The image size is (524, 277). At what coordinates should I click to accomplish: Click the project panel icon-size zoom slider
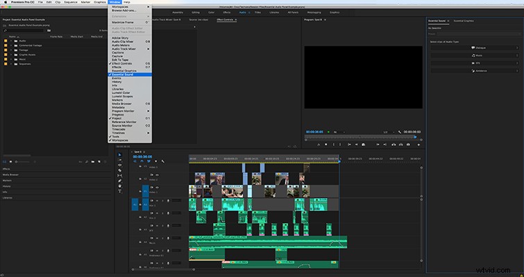[25, 161]
